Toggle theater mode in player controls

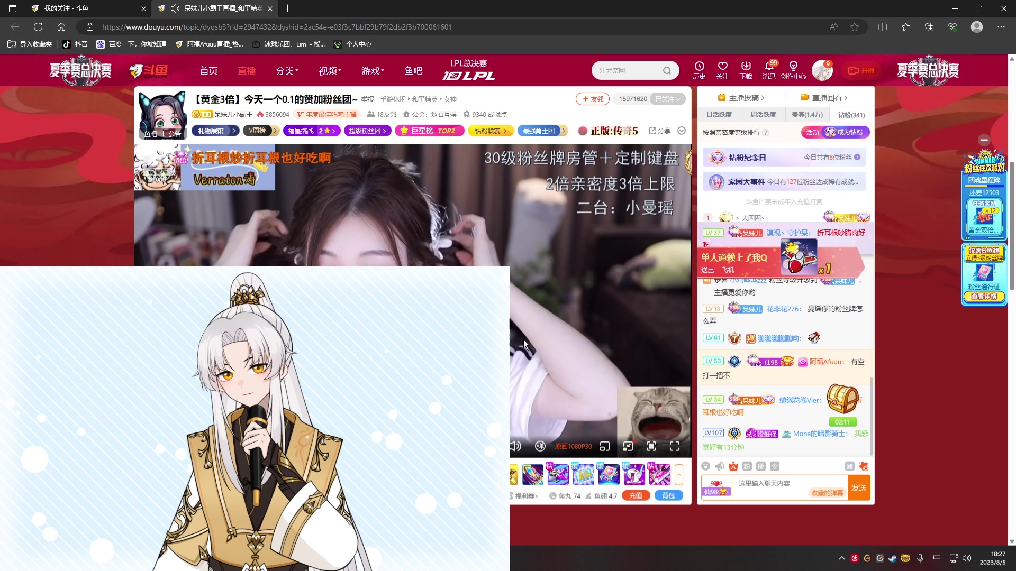pyautogui.click(x=628, y=446)
